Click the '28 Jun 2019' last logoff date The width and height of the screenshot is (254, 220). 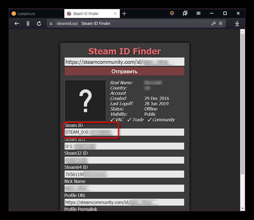point(156,104)
